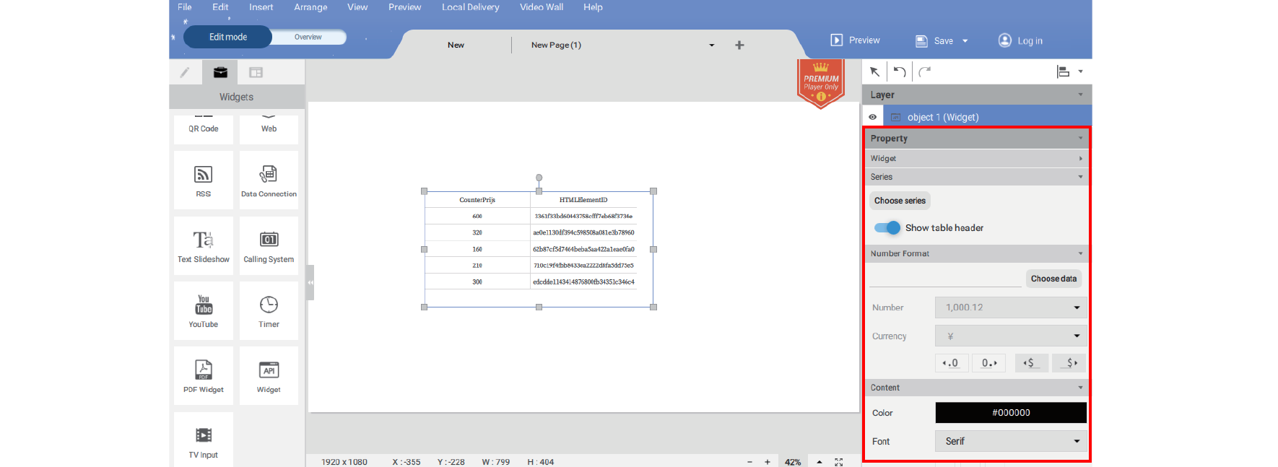
Task: Hide object 1 layer with eye icon
Action: (872, 117)
